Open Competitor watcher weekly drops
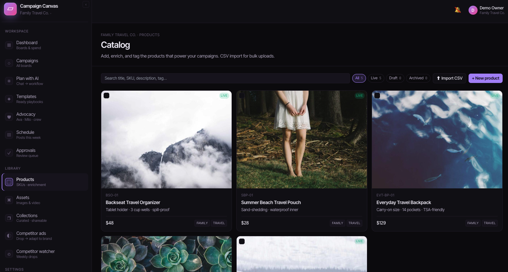 45,254
